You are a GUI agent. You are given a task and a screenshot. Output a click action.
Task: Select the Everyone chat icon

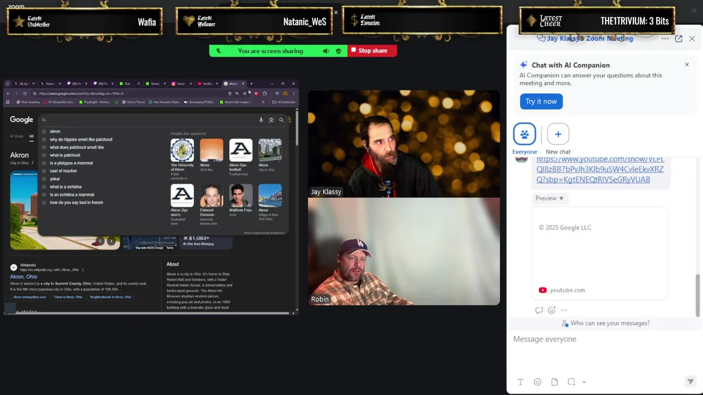click(525, 134)
